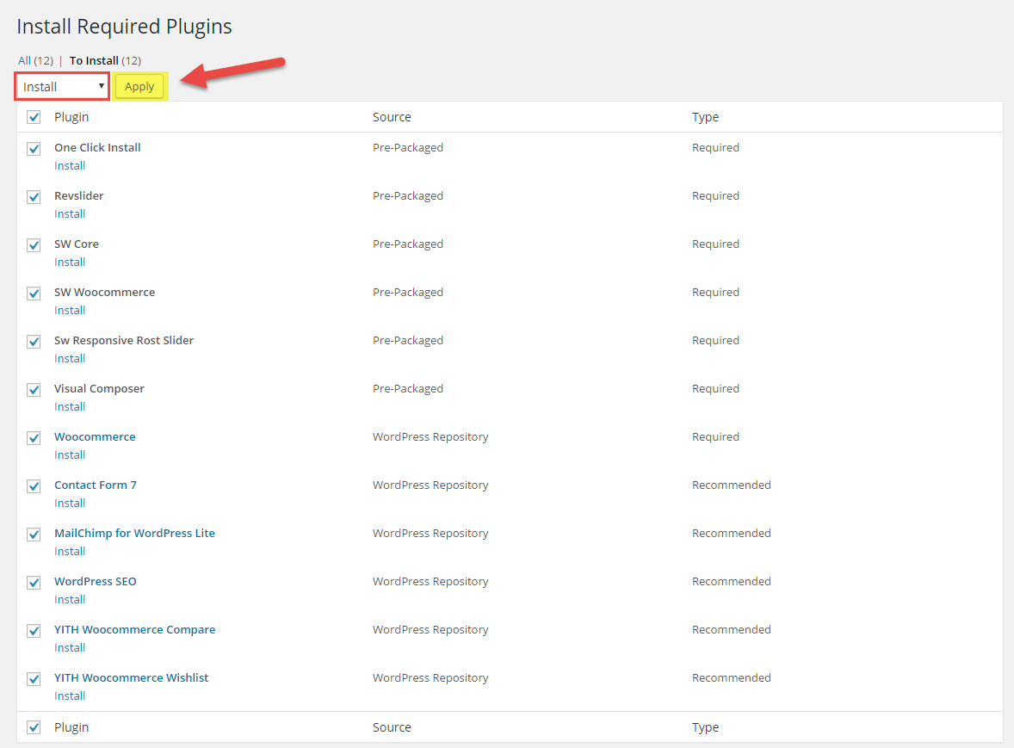Uncheck the SW Core checkbox

(x=34, y=245)
